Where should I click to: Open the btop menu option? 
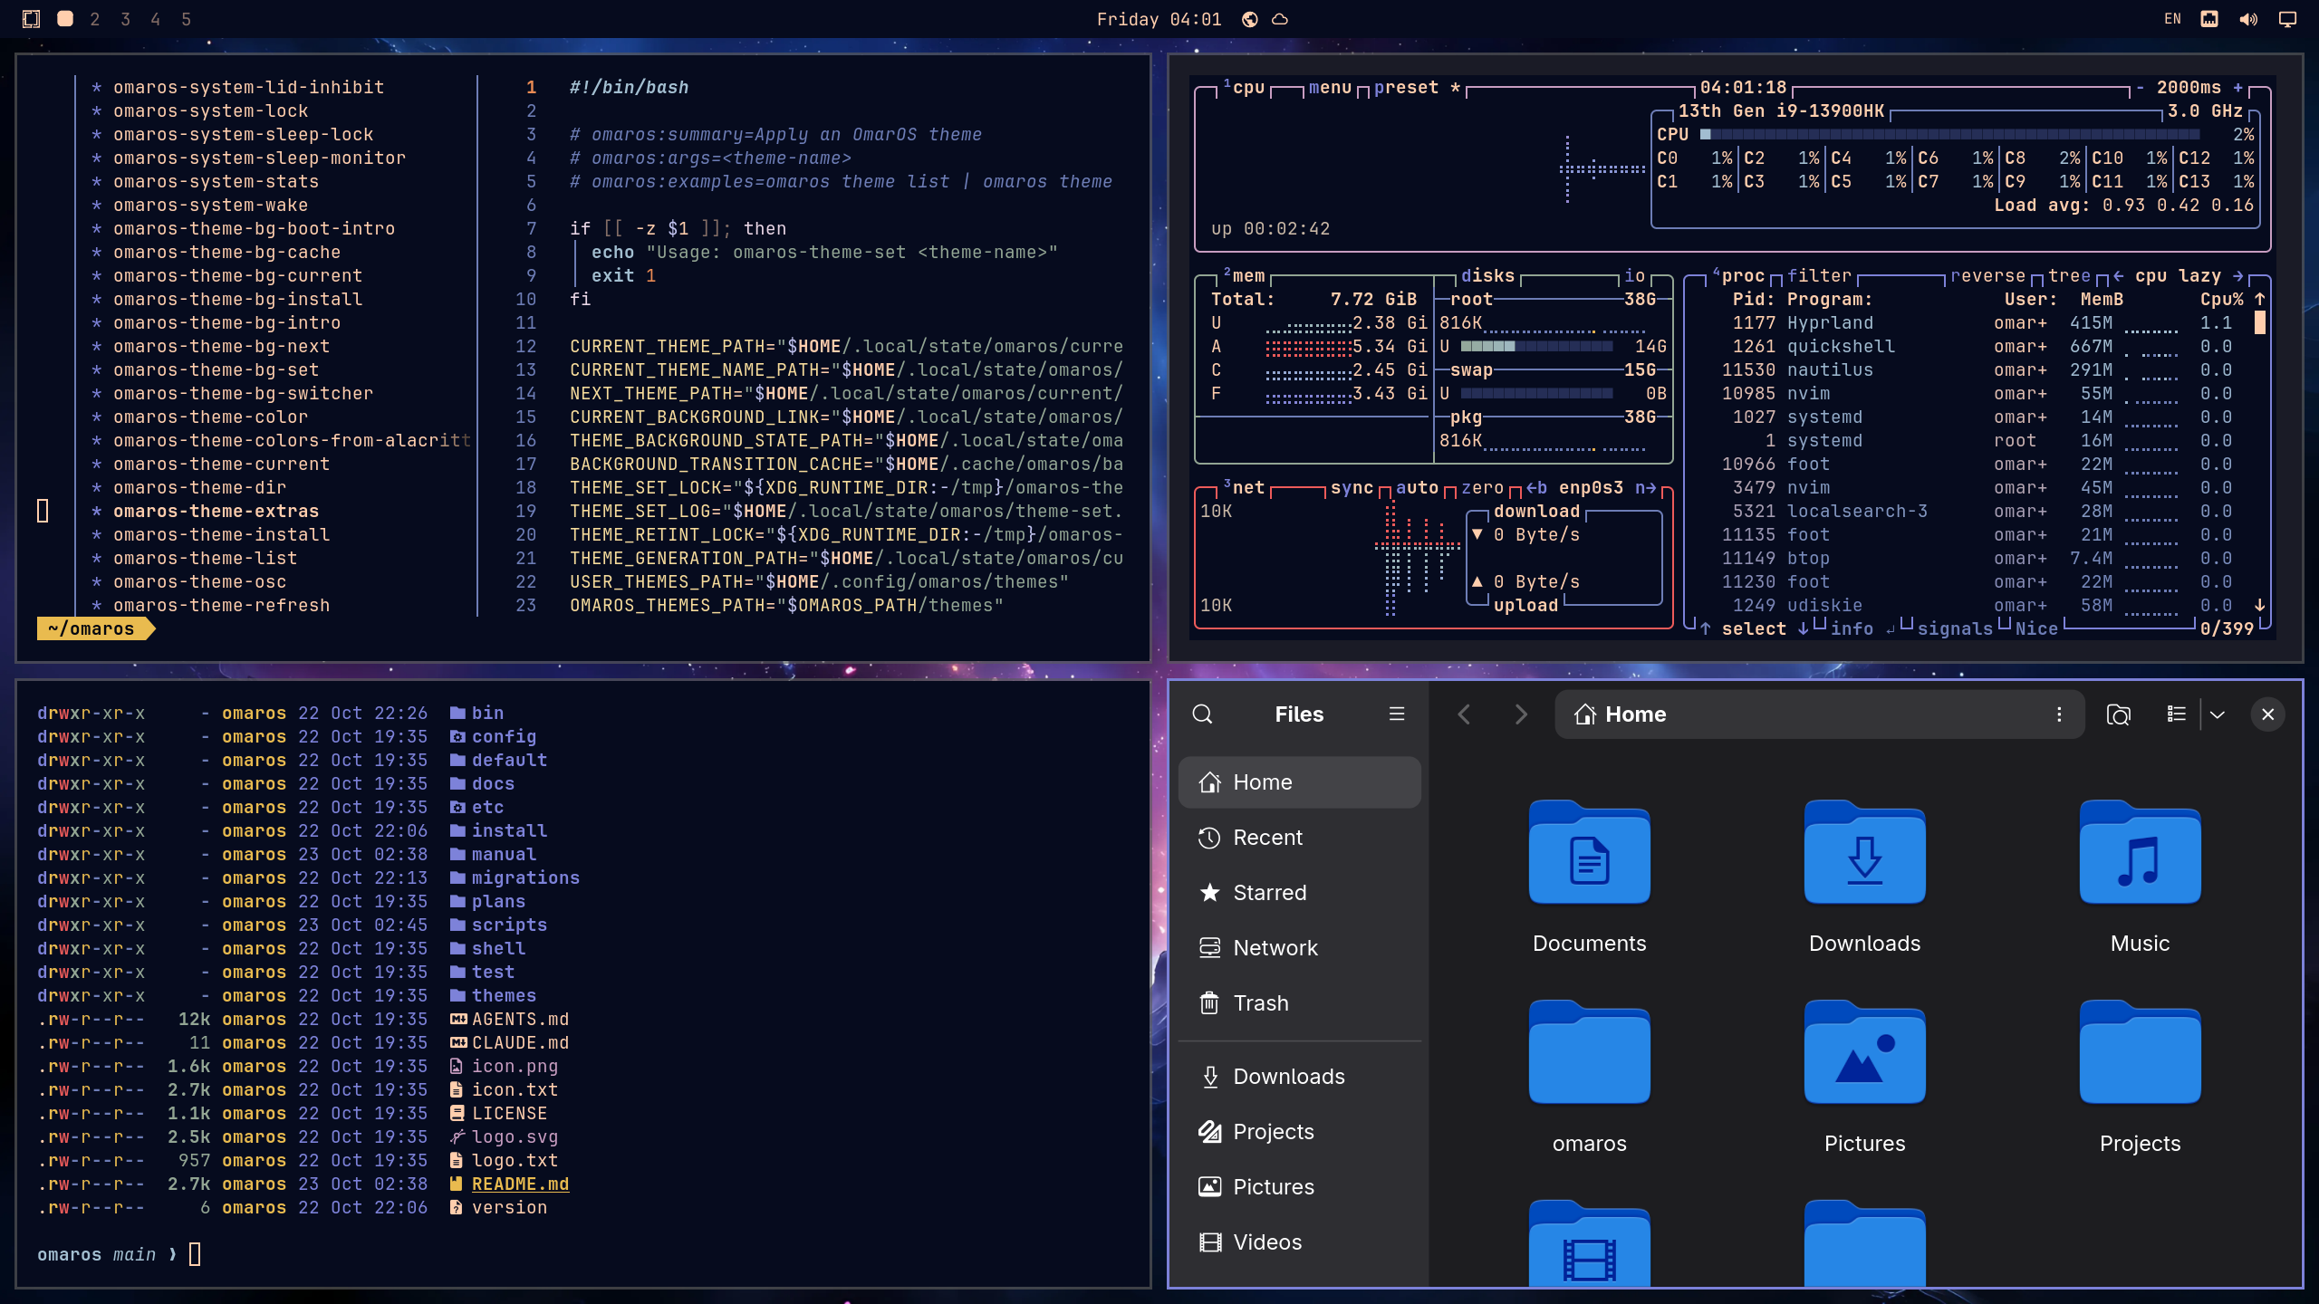[1330, 88]
